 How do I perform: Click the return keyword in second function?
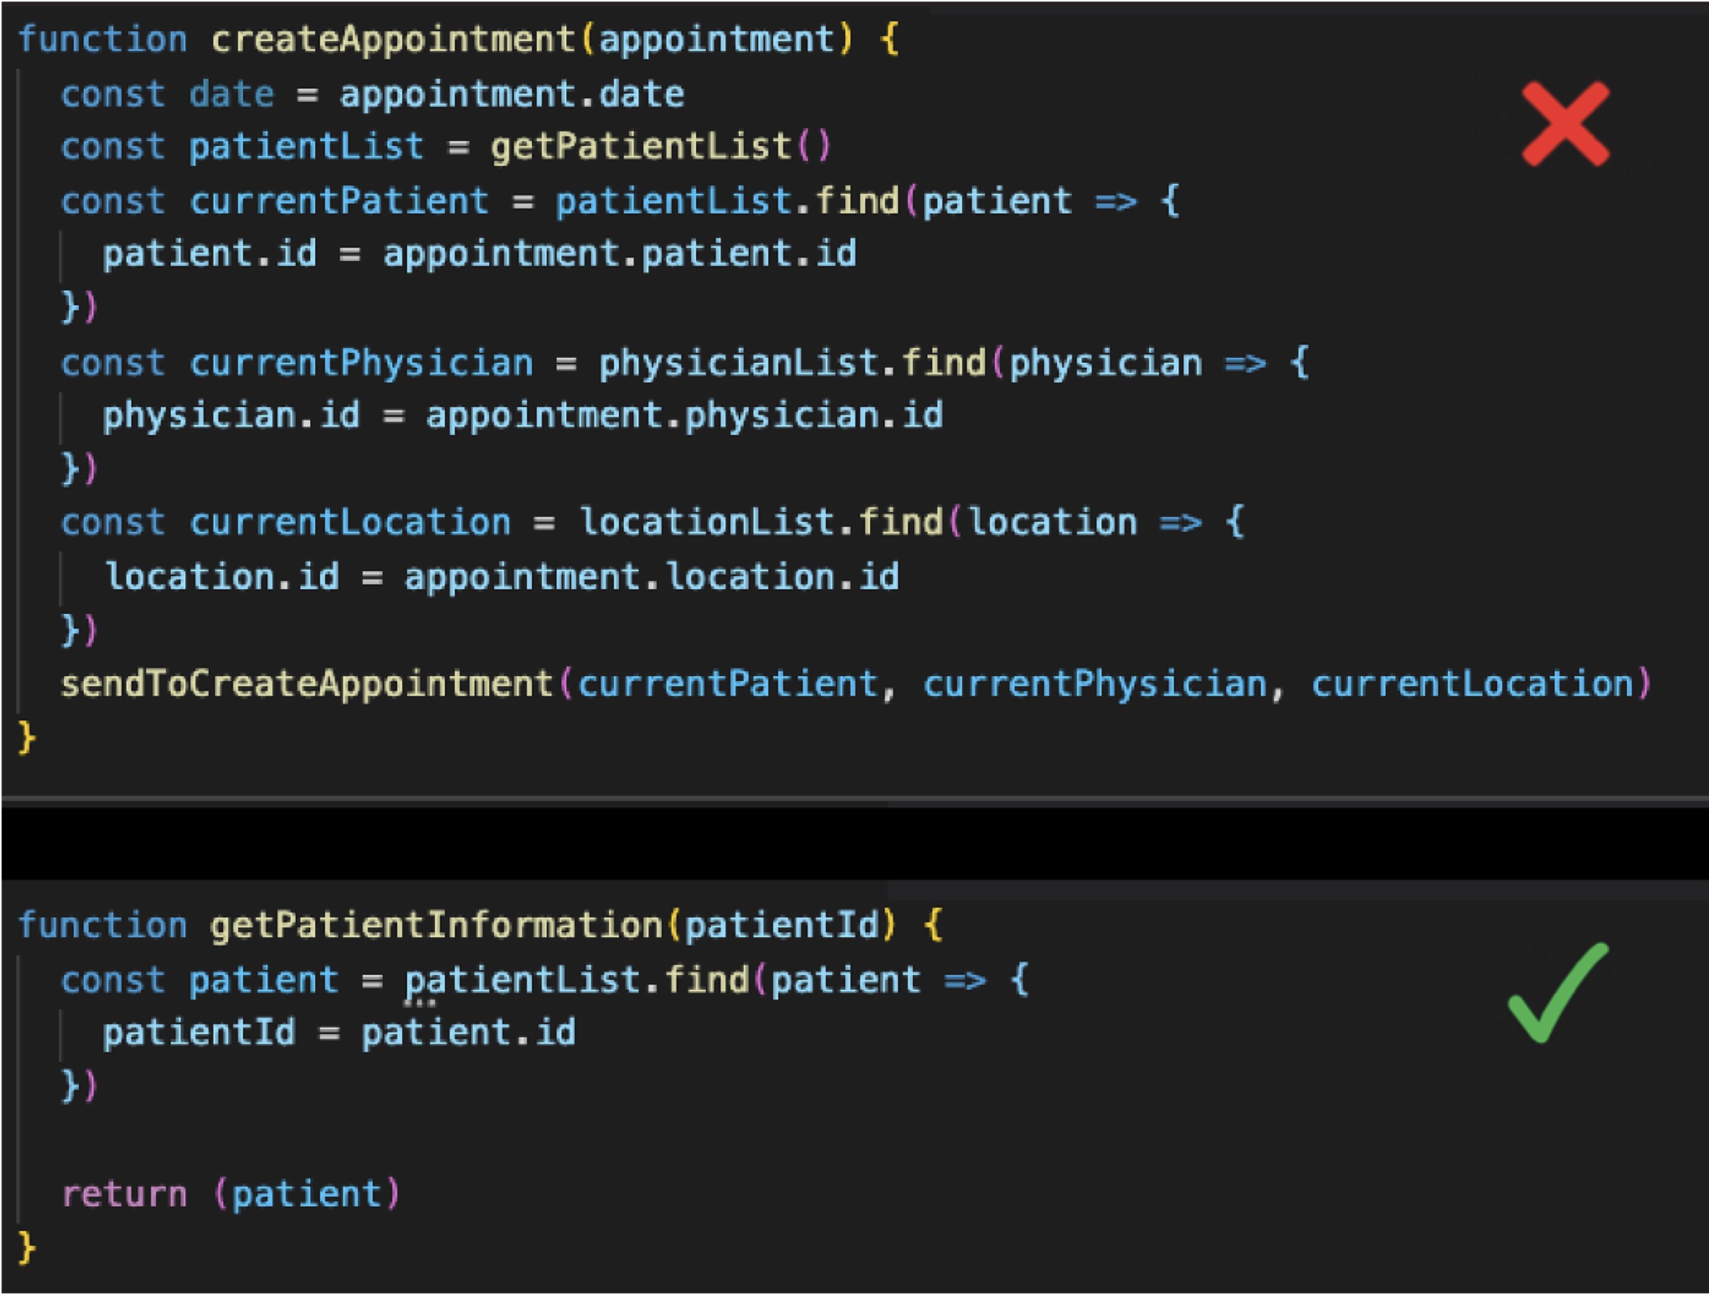coord(124,1194)
